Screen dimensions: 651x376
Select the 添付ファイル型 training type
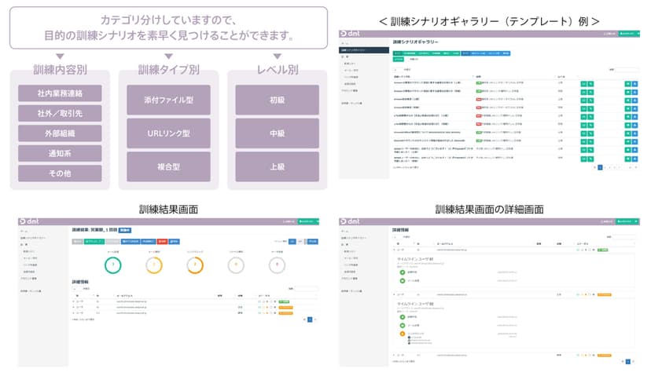[168, 100]
